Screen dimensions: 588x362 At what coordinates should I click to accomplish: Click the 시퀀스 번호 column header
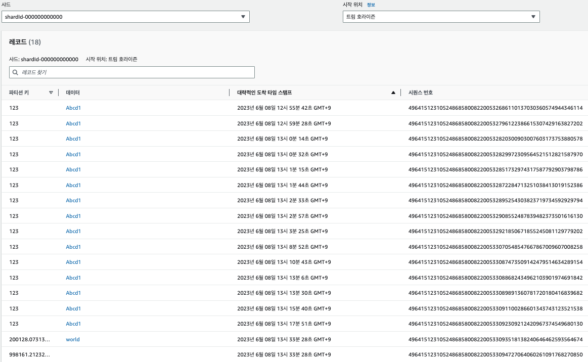point(420,93)
